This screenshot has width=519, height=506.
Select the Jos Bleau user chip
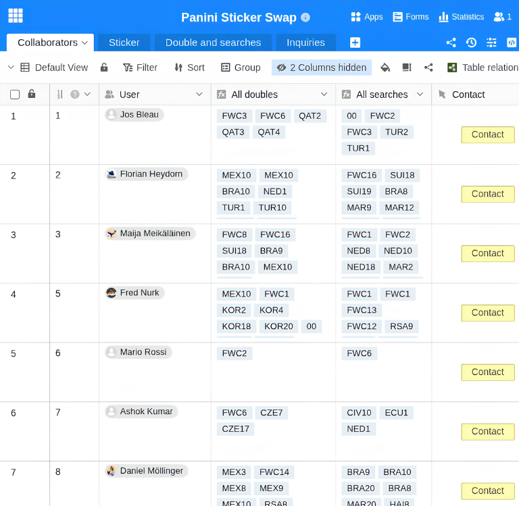[134, 114]
